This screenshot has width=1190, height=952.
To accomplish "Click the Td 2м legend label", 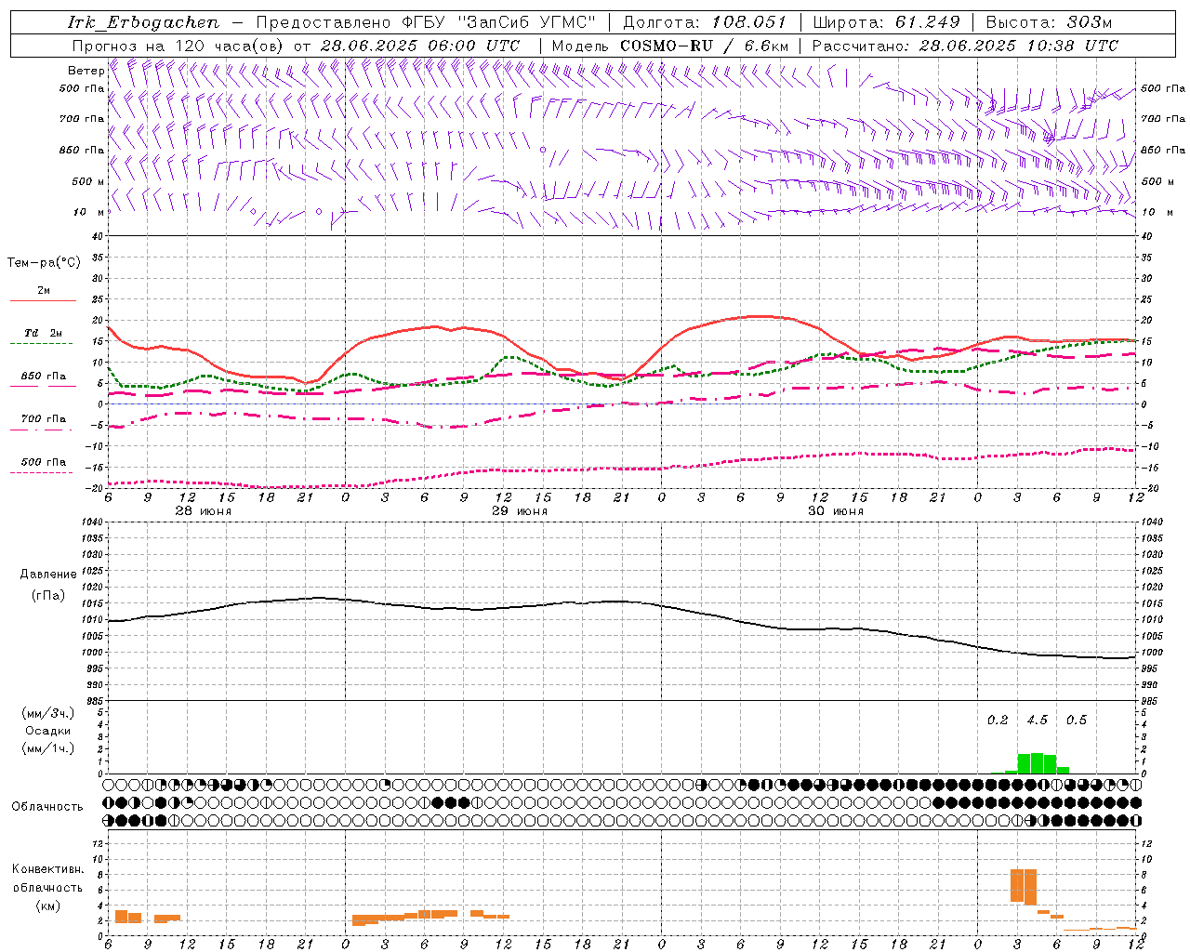I will (x=44, y=333).
